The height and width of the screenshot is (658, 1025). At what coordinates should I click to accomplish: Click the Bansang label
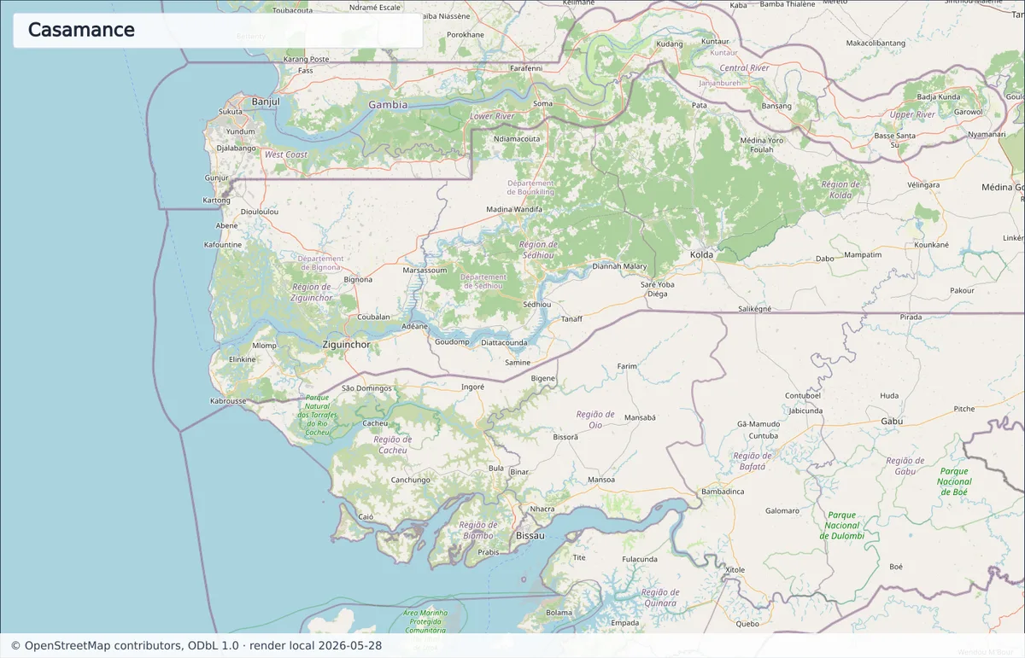[776, 106]
